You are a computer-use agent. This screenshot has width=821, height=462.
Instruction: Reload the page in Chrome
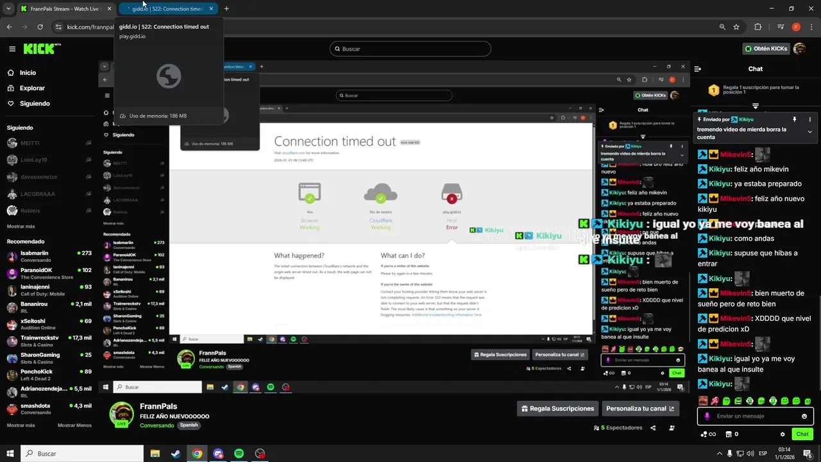(x=40, y=27)
